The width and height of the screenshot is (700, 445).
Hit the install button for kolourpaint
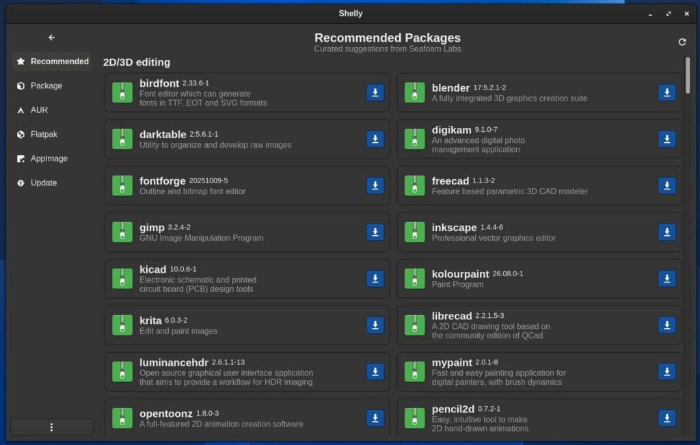point(667,278)
